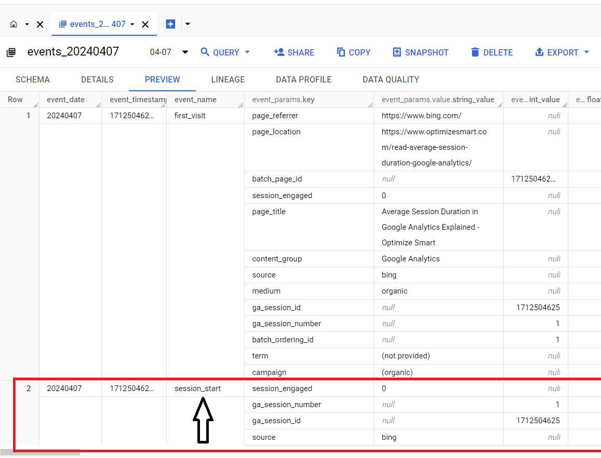Select the batch_ordering_id key cell
The width and height of the screenshot is (601, 458).
coord(282,340)
